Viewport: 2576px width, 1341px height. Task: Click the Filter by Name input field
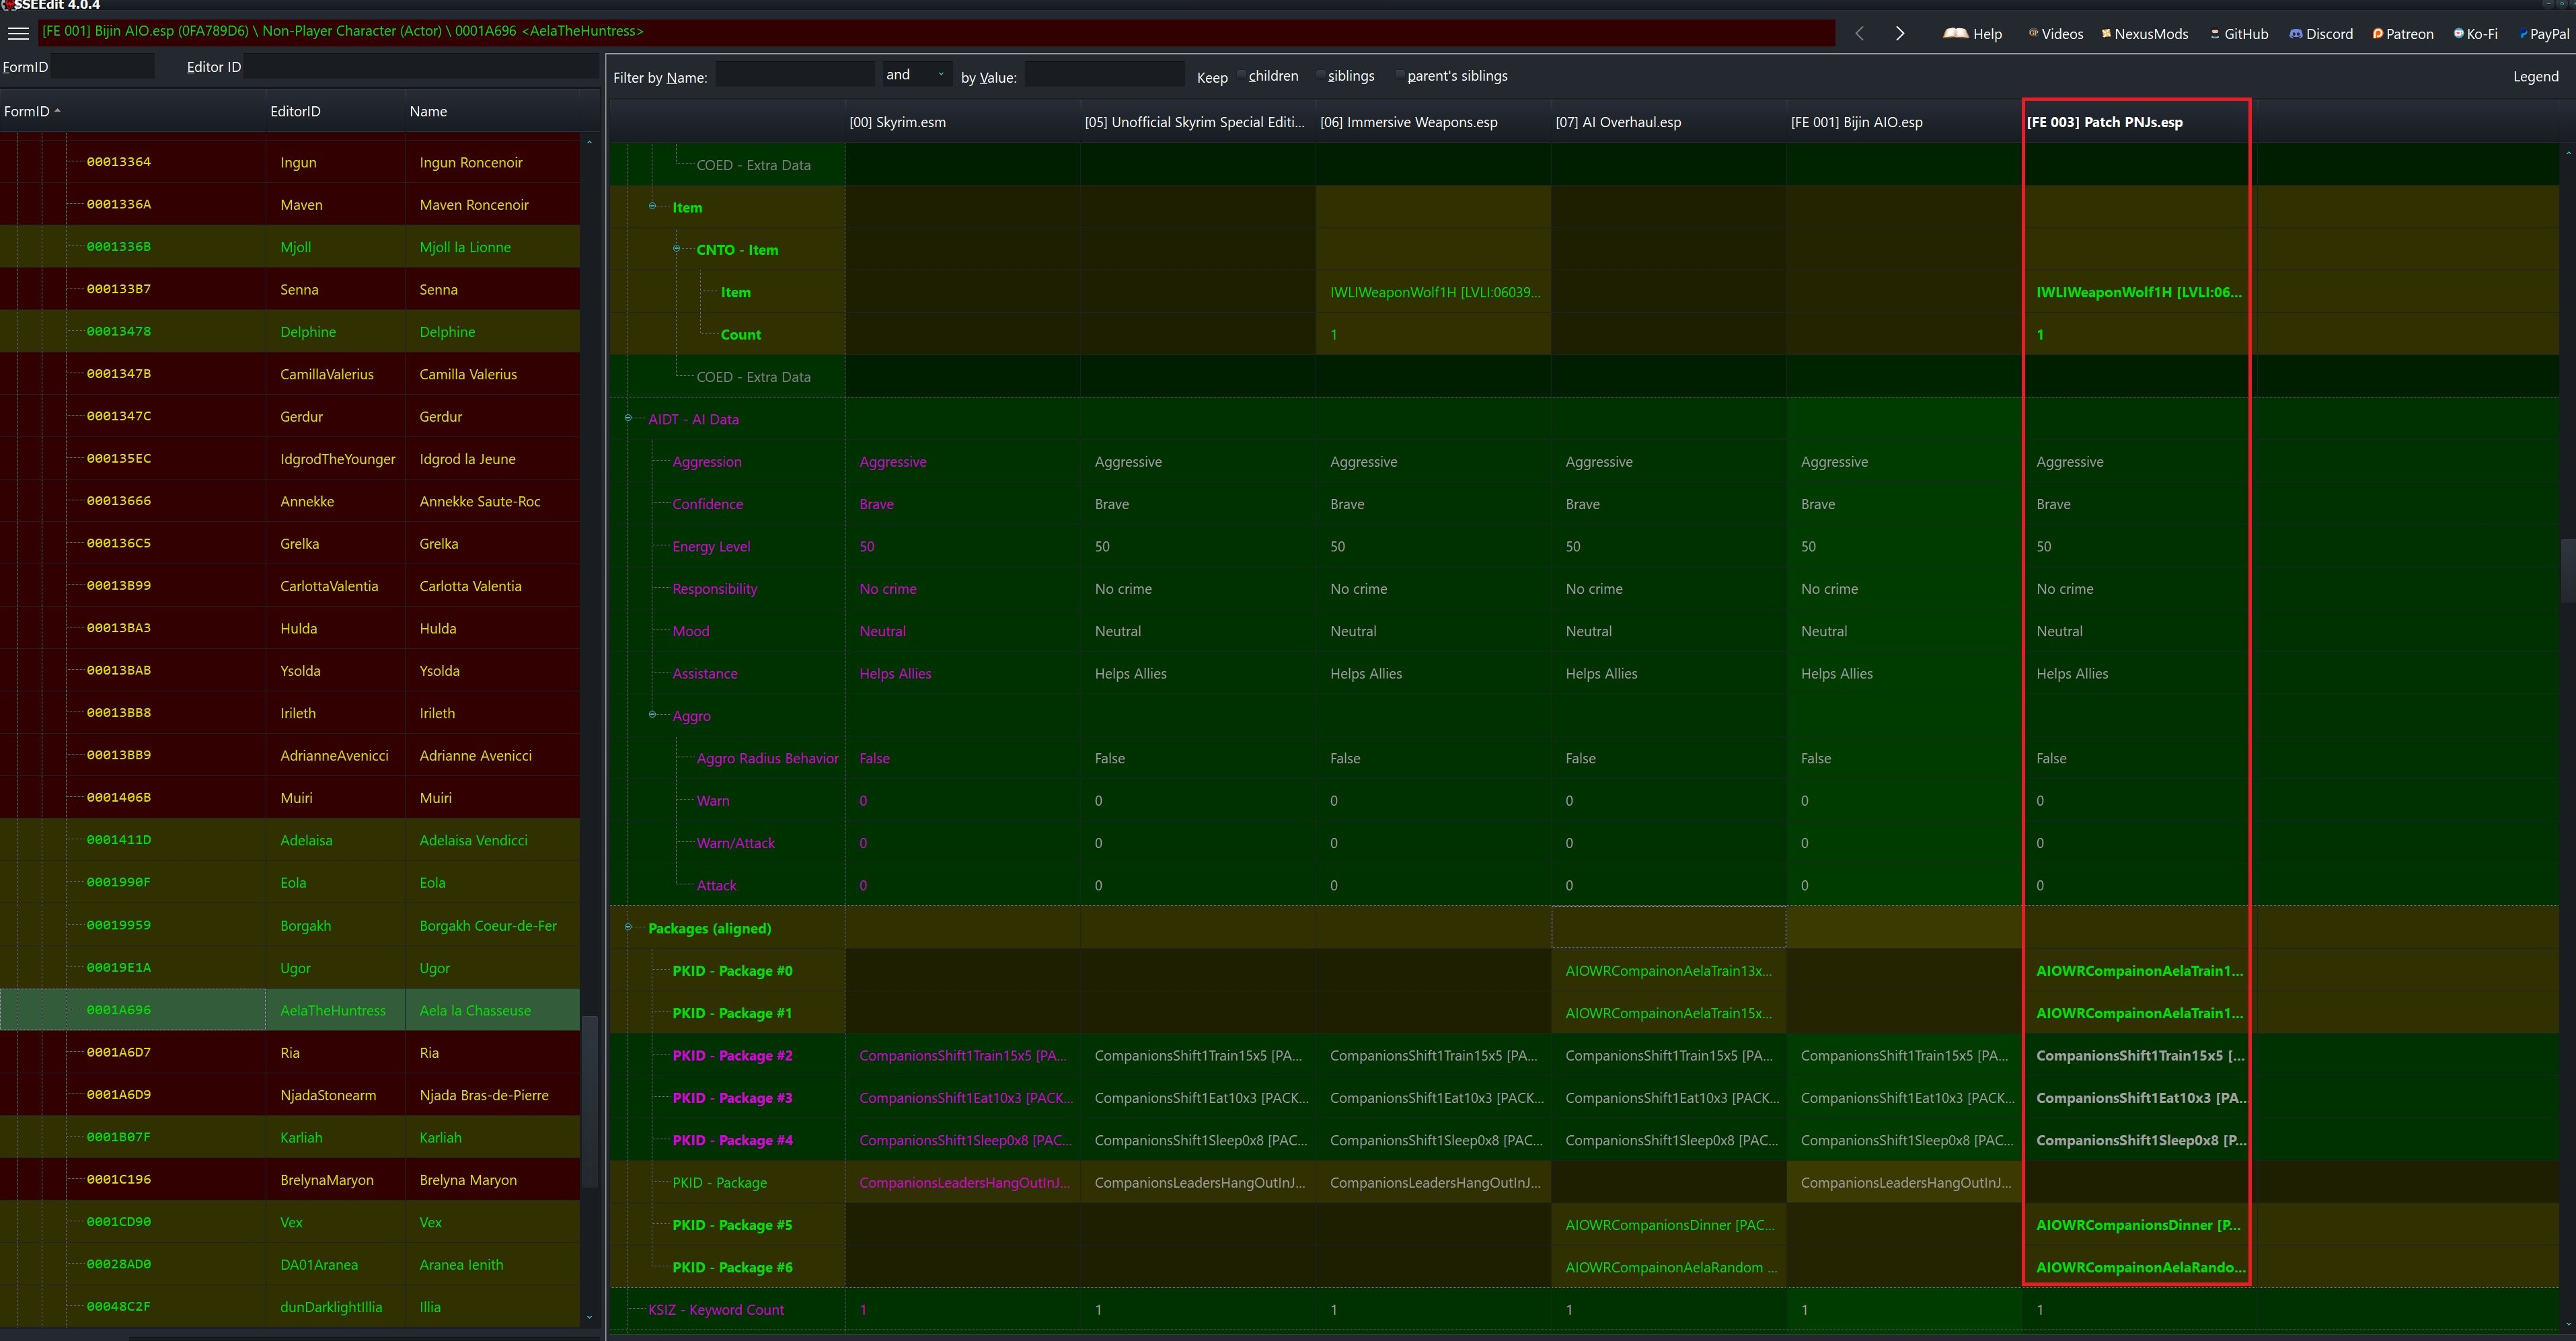tap(795, 74)
